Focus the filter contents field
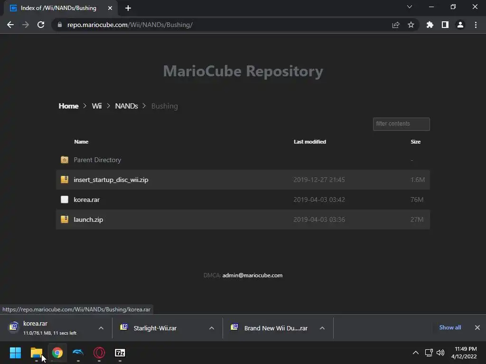 click(x=402, y=124)
